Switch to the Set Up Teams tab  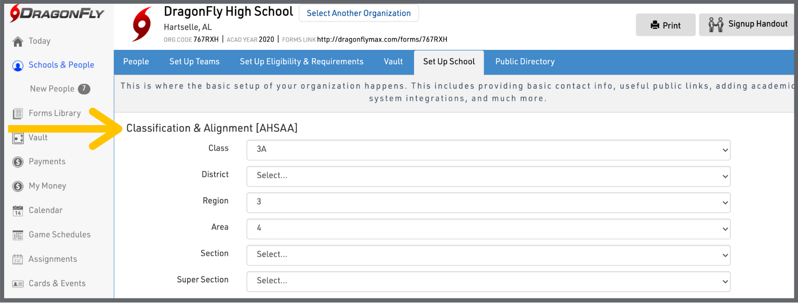194,62
